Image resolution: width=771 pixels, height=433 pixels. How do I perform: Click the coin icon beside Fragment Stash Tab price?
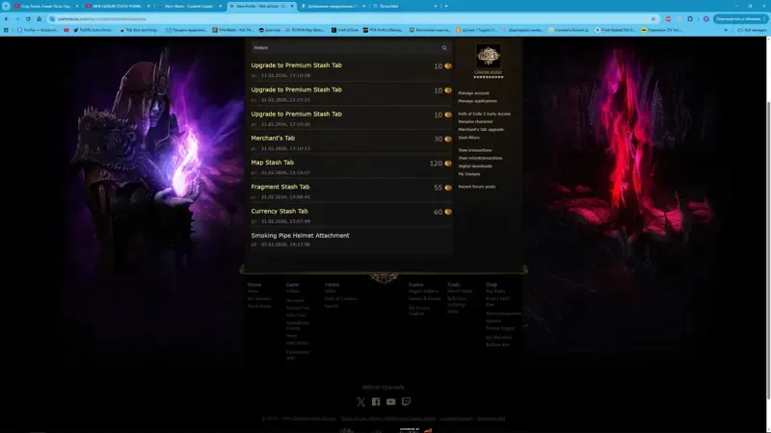448,188
